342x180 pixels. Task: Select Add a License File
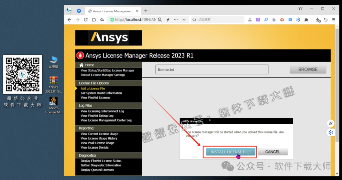93,88
